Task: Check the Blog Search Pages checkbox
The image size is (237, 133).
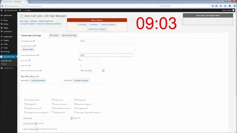Action: point(75,104)
